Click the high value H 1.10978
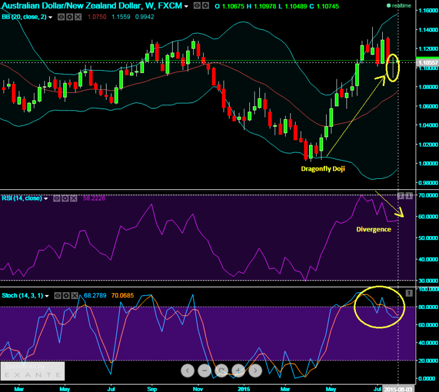Screen dimensions: 439x392 (x=262, y=6)
